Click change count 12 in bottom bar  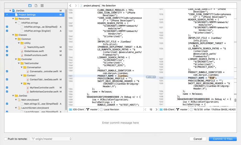coord(151,110)
